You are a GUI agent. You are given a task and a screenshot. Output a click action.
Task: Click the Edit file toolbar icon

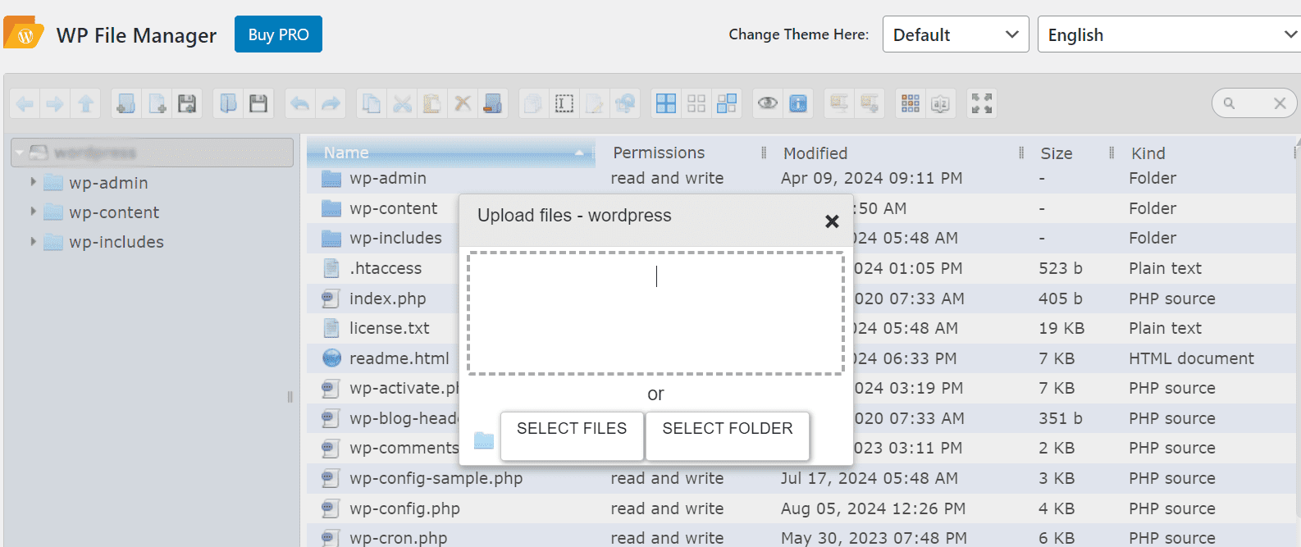coord(595,103)
